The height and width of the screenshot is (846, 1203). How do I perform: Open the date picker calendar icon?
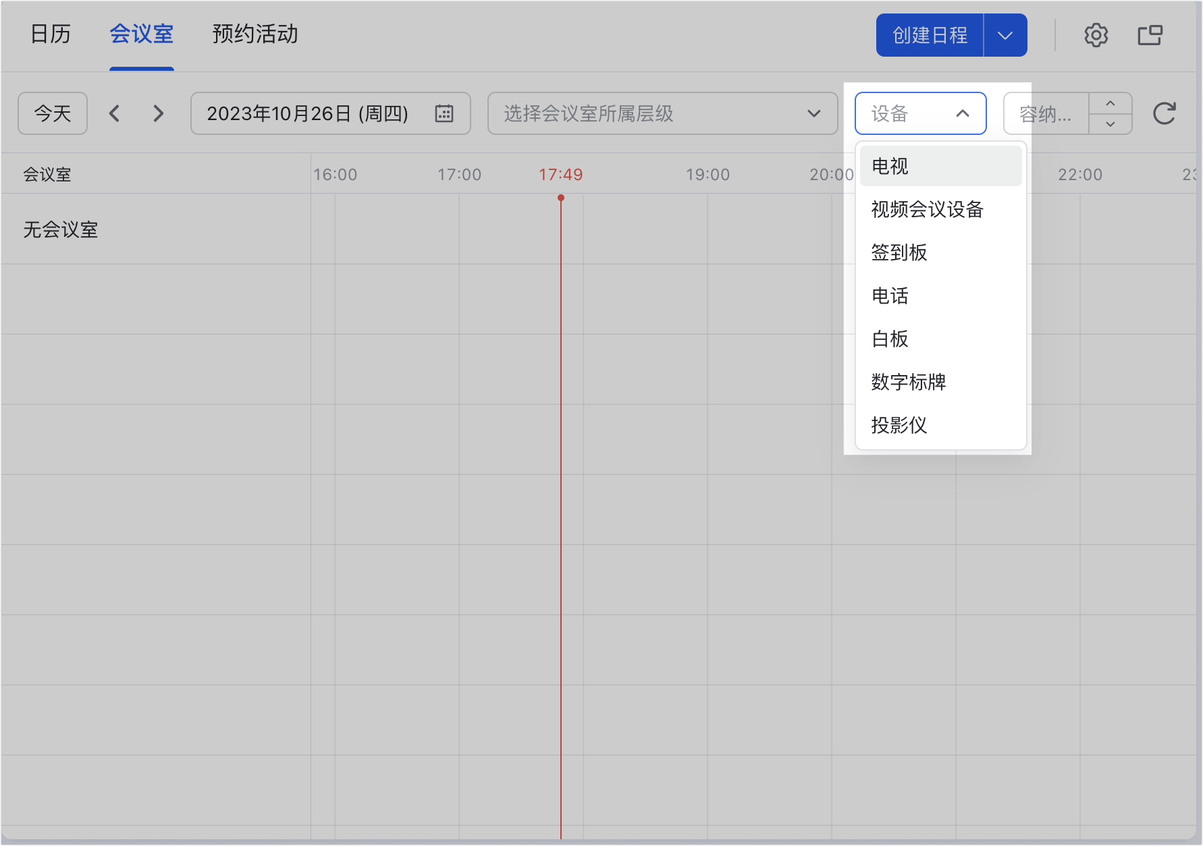pyautogui.click(x=444, y=113)
